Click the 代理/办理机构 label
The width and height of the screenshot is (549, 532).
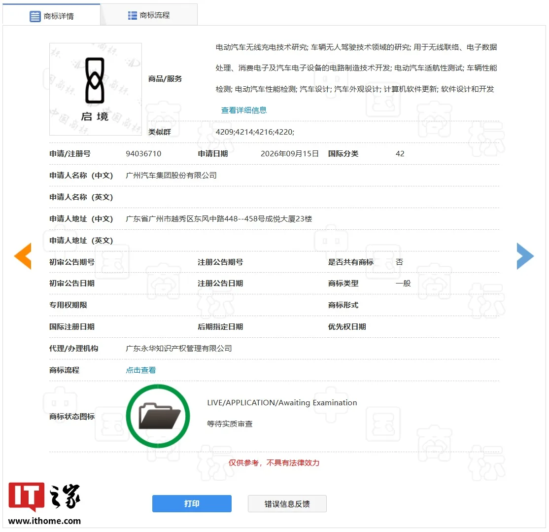[x=73, y=349]
